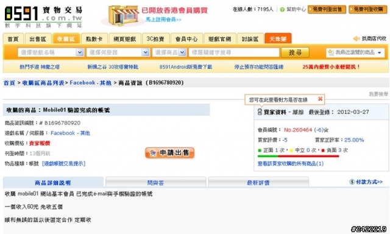The image size is (390, 234).
Task: Open the 遊戲帳號交易提示 link
Action: click(x=63, y=164)
